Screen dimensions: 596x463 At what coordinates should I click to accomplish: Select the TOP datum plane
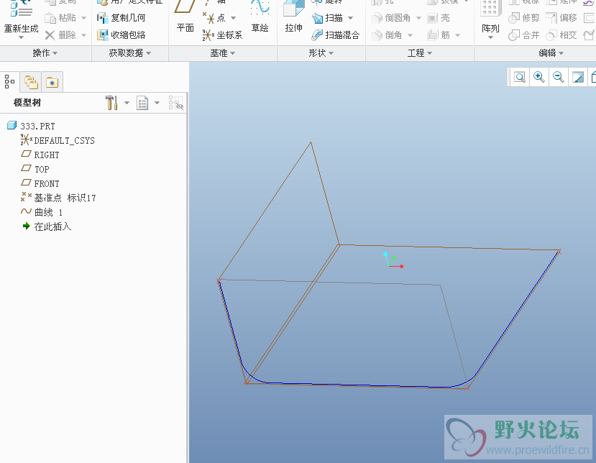[x=35, y=169]
